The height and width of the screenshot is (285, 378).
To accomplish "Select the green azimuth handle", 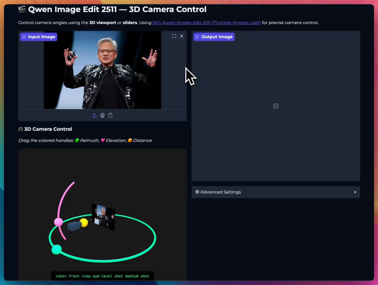I will [x=56, y=249].
